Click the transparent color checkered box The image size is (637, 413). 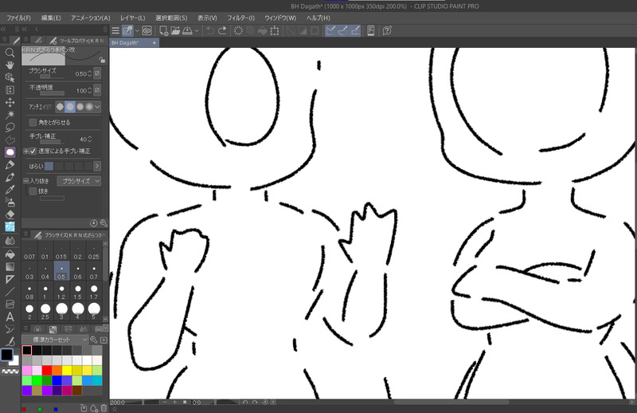(10, 371)
